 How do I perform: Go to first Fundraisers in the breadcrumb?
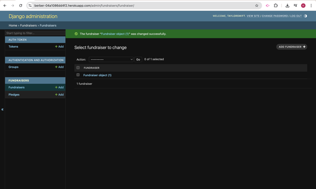point(29,25)
